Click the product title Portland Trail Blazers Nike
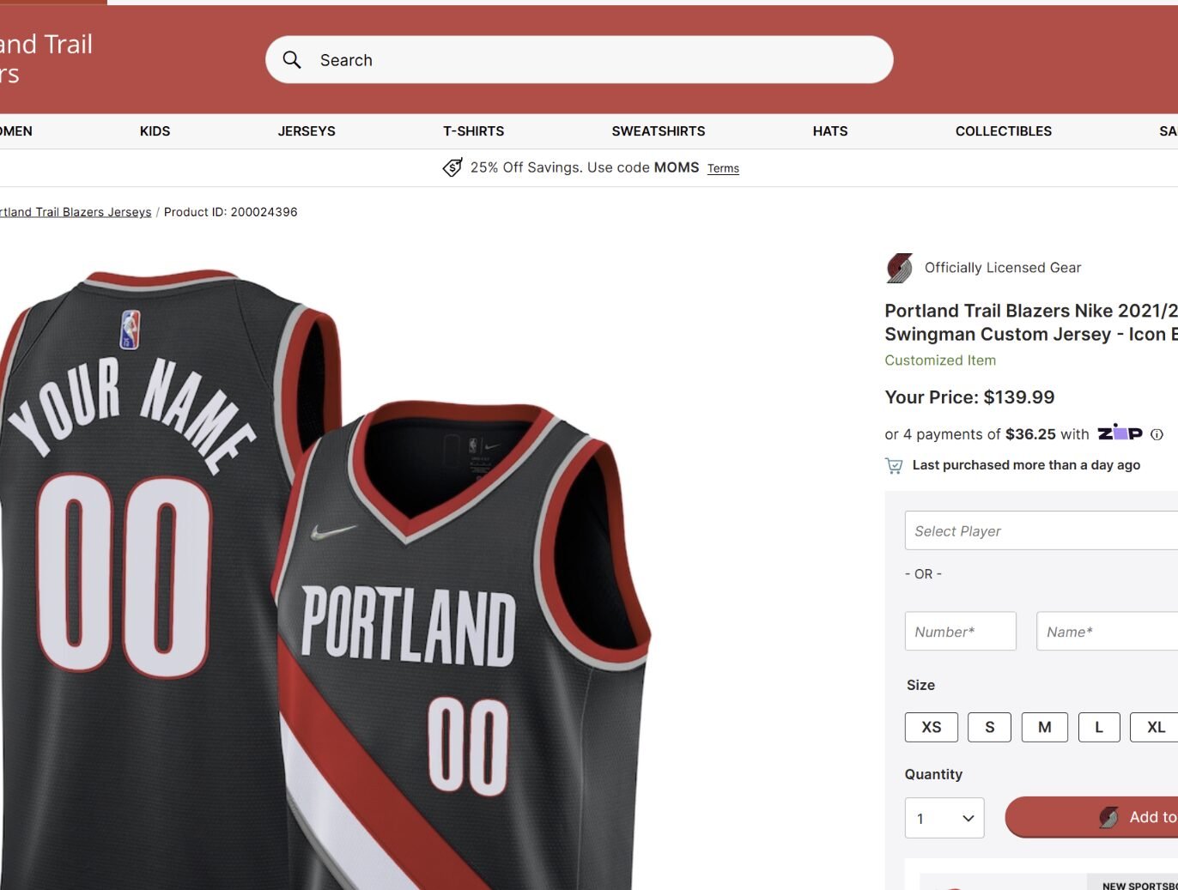Image resolution: width=1178 pixels, height=890 pixels. [x=1031, y=322]
